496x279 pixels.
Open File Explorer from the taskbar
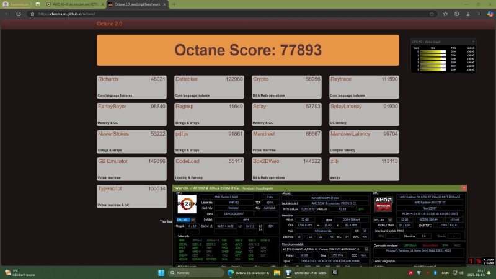click(277, 273)
